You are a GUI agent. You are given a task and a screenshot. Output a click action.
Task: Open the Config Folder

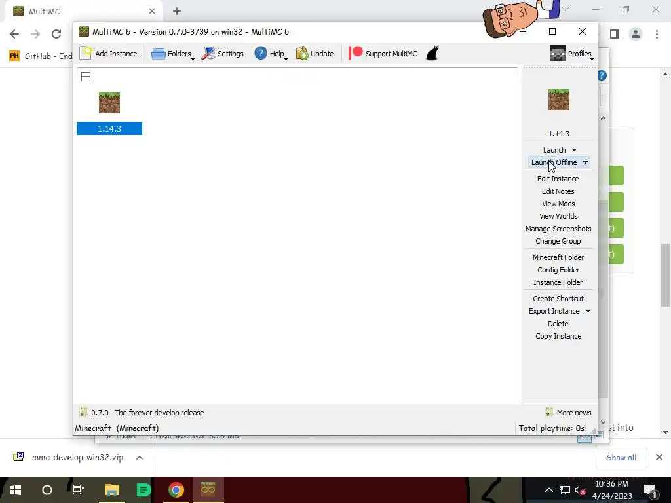558,269
